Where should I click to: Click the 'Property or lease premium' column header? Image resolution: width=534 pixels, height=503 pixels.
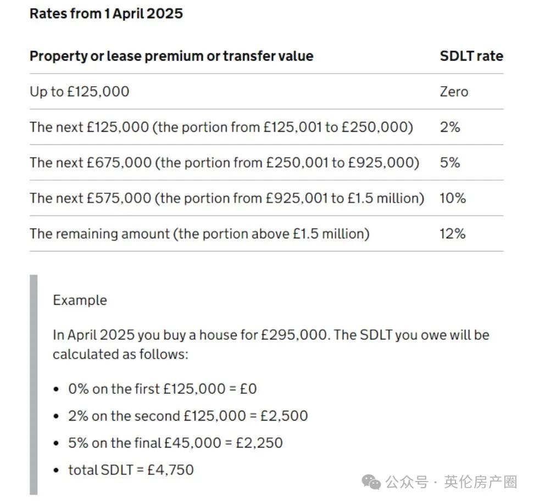(171, 56)
